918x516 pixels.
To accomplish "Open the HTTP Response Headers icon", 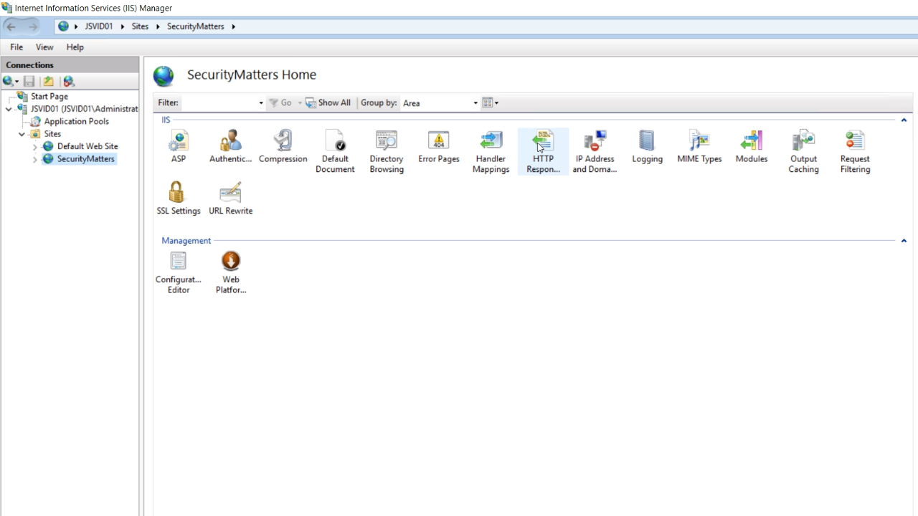I will 543,141.
